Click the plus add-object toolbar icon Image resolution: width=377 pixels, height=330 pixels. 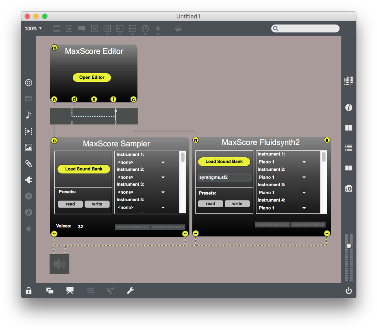tap(158, 29)
